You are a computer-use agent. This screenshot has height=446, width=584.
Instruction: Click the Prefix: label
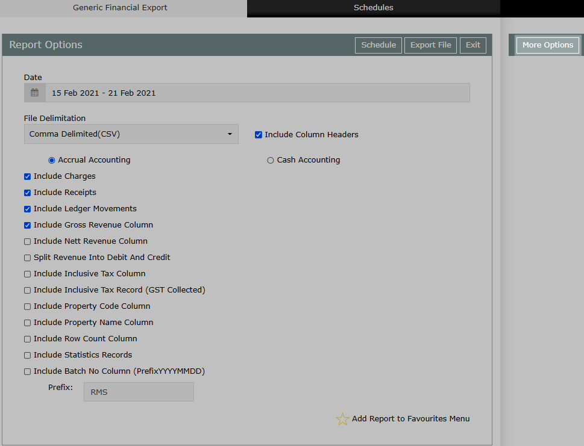click(60, 388)
